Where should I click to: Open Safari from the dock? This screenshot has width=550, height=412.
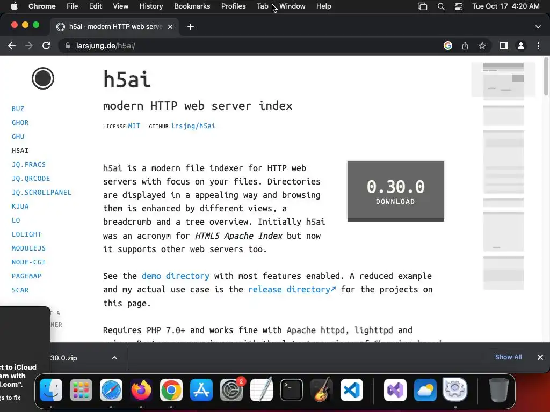[x=111, y=390]
